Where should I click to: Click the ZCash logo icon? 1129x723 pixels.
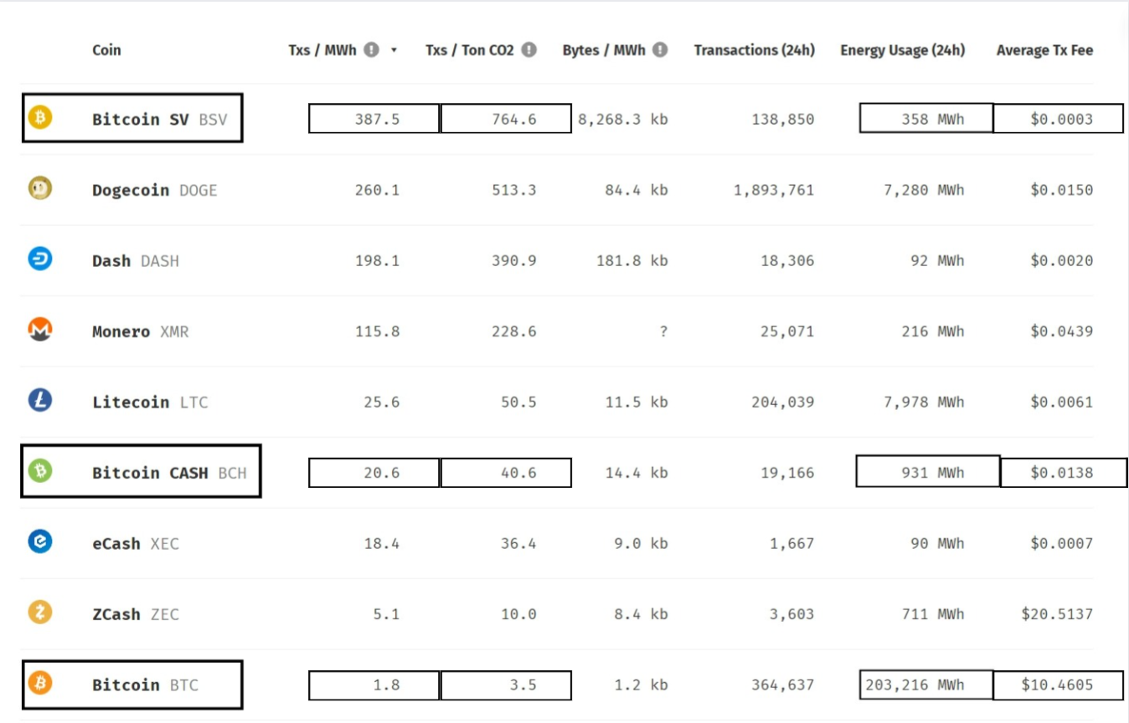coord(39,613)
